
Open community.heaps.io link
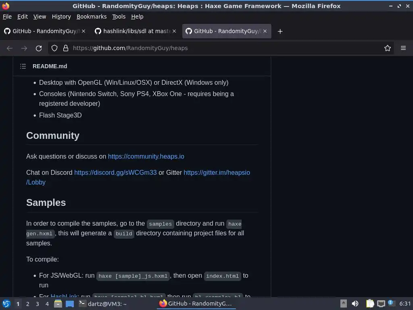146,156
